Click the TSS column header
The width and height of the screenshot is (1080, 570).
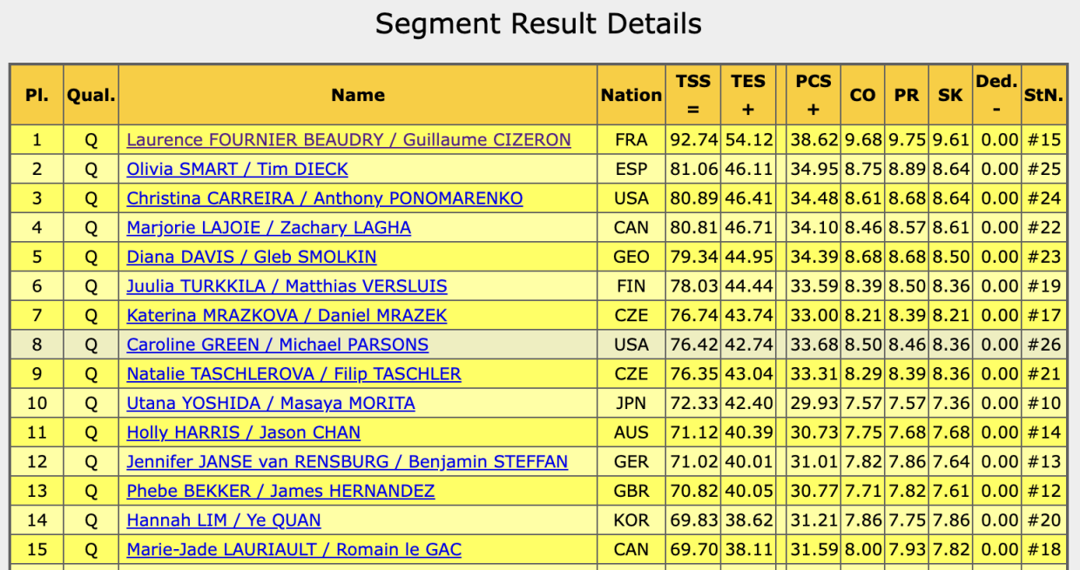(693, 95)
